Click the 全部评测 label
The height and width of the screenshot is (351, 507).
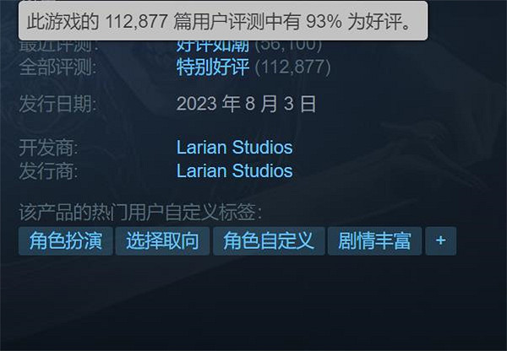57,67
